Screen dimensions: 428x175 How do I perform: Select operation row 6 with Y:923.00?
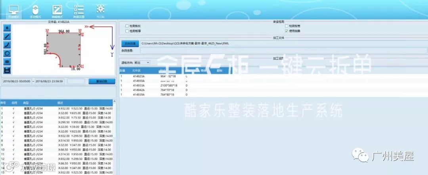[x=57, y=131]
